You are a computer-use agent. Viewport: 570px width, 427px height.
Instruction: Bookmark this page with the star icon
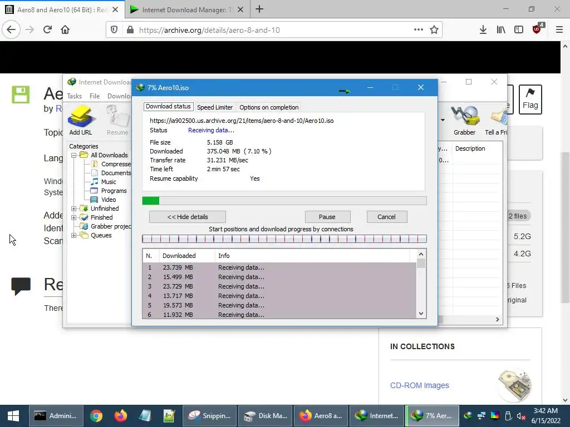(434, 30)
